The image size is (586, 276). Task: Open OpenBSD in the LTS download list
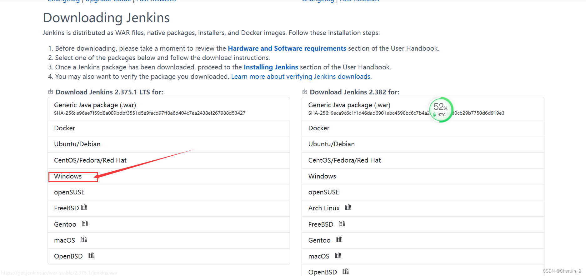coord(169,256)
